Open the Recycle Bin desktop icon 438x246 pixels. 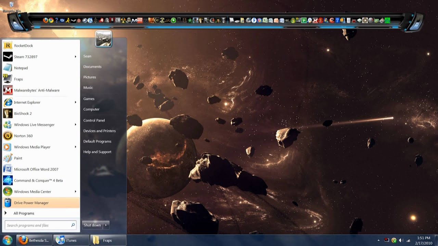pos(12,8)
